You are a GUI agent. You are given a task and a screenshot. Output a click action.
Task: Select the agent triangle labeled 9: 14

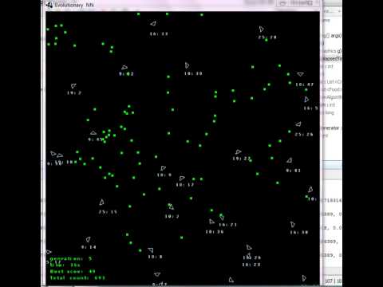(88, 239)
